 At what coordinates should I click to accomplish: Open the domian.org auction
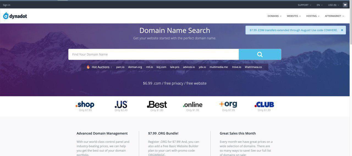click(x=135, y=67)
